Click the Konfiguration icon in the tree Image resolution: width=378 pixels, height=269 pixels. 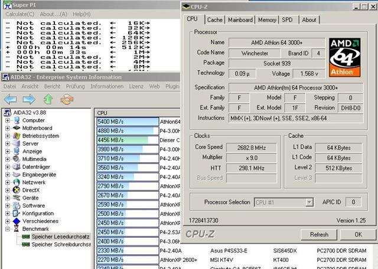(x=16, y=214)
